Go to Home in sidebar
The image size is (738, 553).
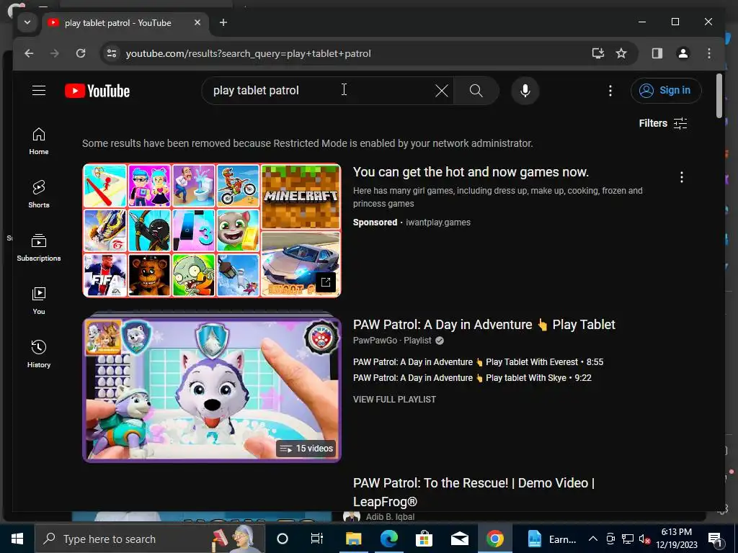click(x=39, y=140)
